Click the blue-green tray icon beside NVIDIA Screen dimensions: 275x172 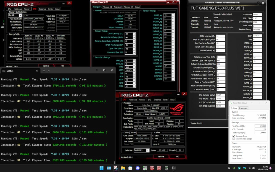tap(239, 168)
